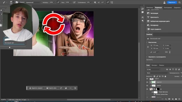Switch to the Navigator tab

[150, 8]
